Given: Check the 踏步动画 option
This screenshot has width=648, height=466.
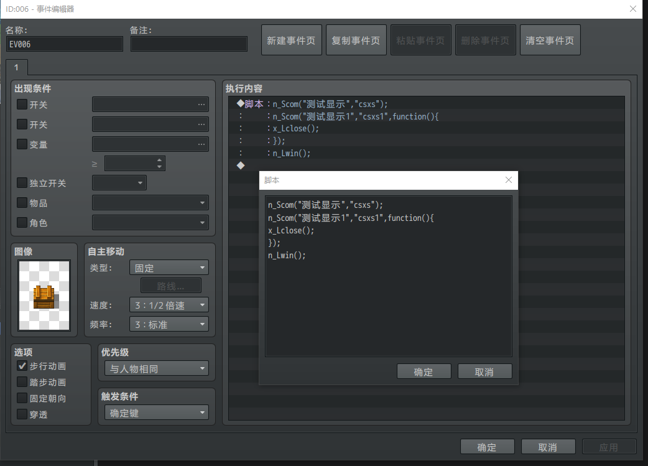Looking at the screenshot, I should pyautogui.click(x=22, y=381).
